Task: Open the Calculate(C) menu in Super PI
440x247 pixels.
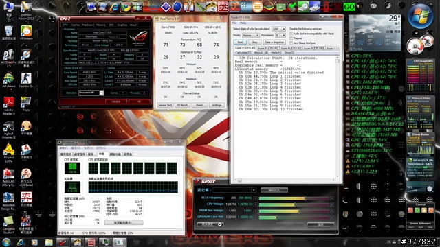Action: (243, 53)
